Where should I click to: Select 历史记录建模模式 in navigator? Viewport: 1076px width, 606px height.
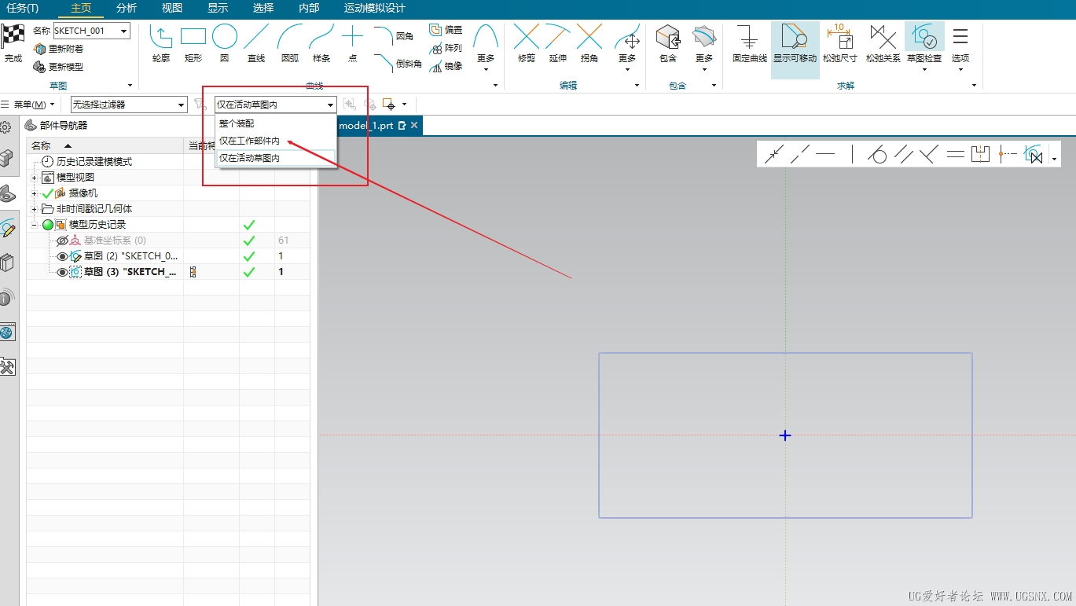(x=94, y=162)
